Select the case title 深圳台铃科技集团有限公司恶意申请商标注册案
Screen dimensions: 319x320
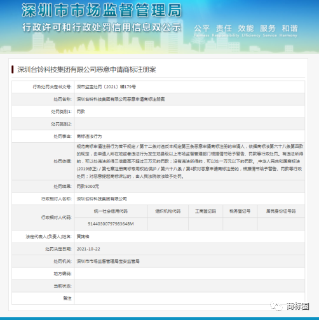point(86,70)
